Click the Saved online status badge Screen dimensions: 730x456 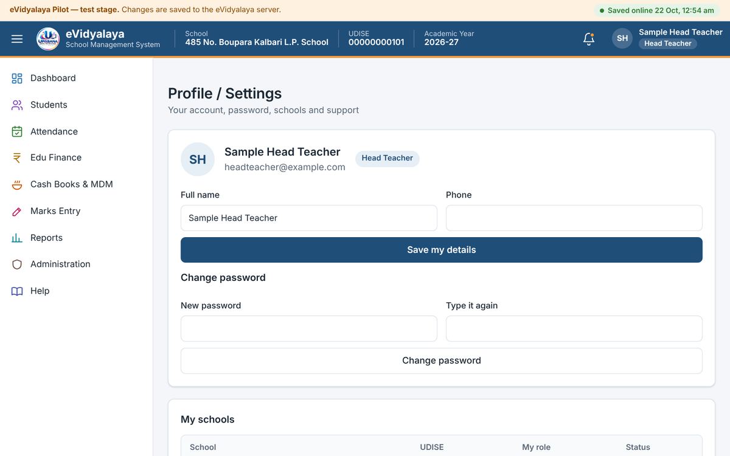coord(656,10)
